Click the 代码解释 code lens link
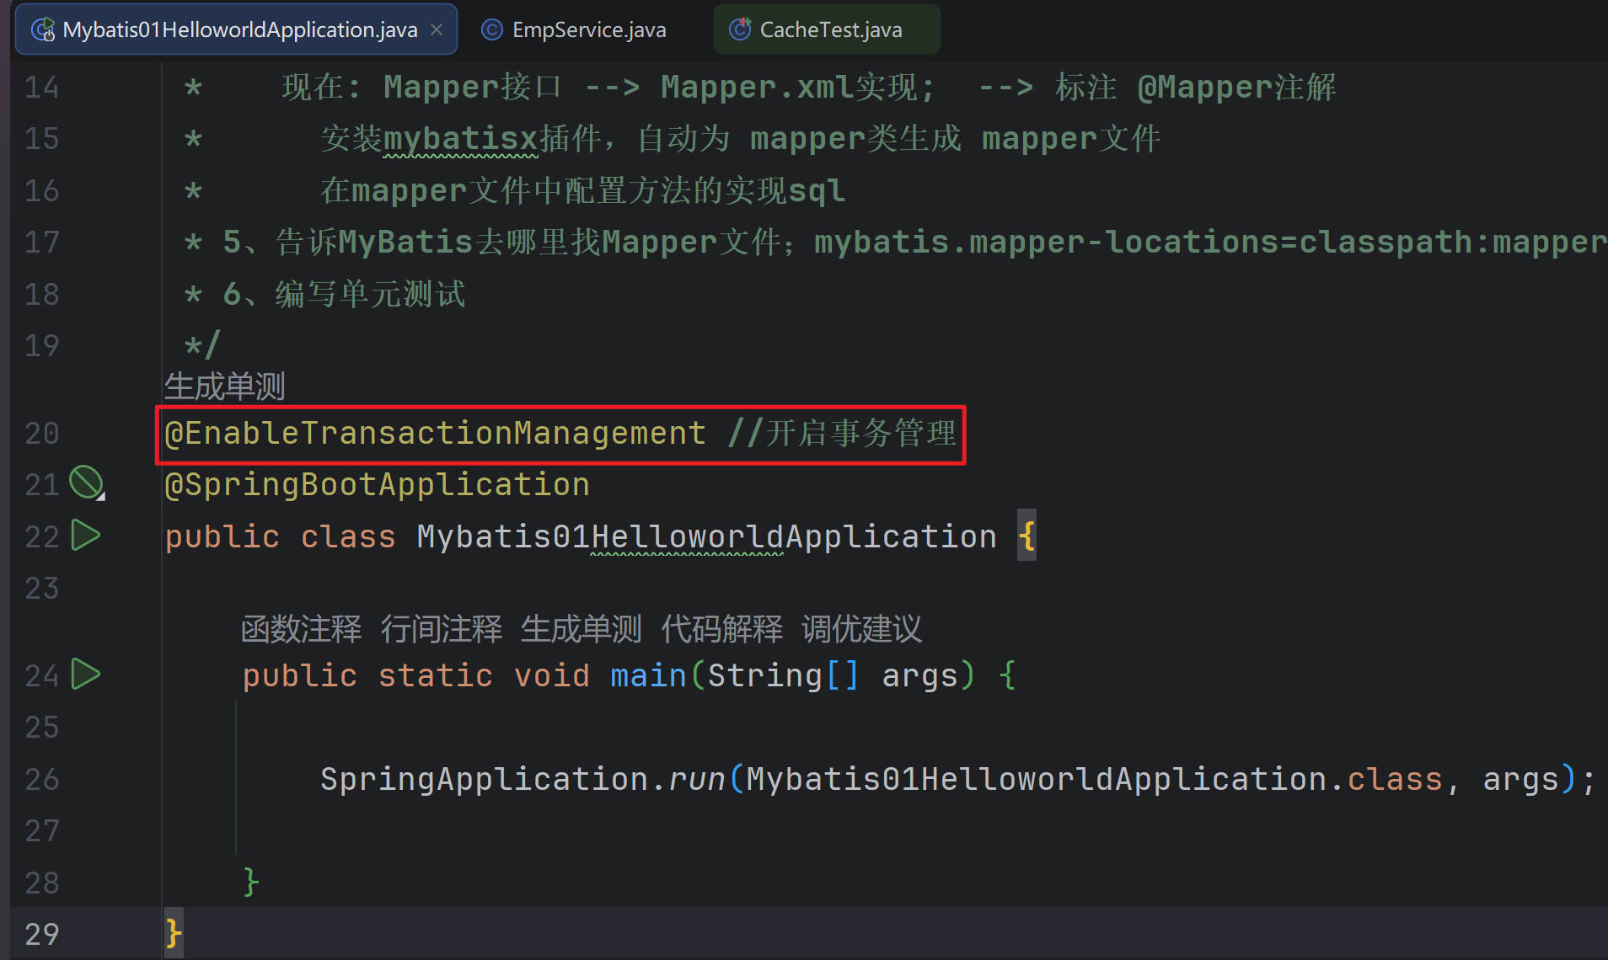 721,629
